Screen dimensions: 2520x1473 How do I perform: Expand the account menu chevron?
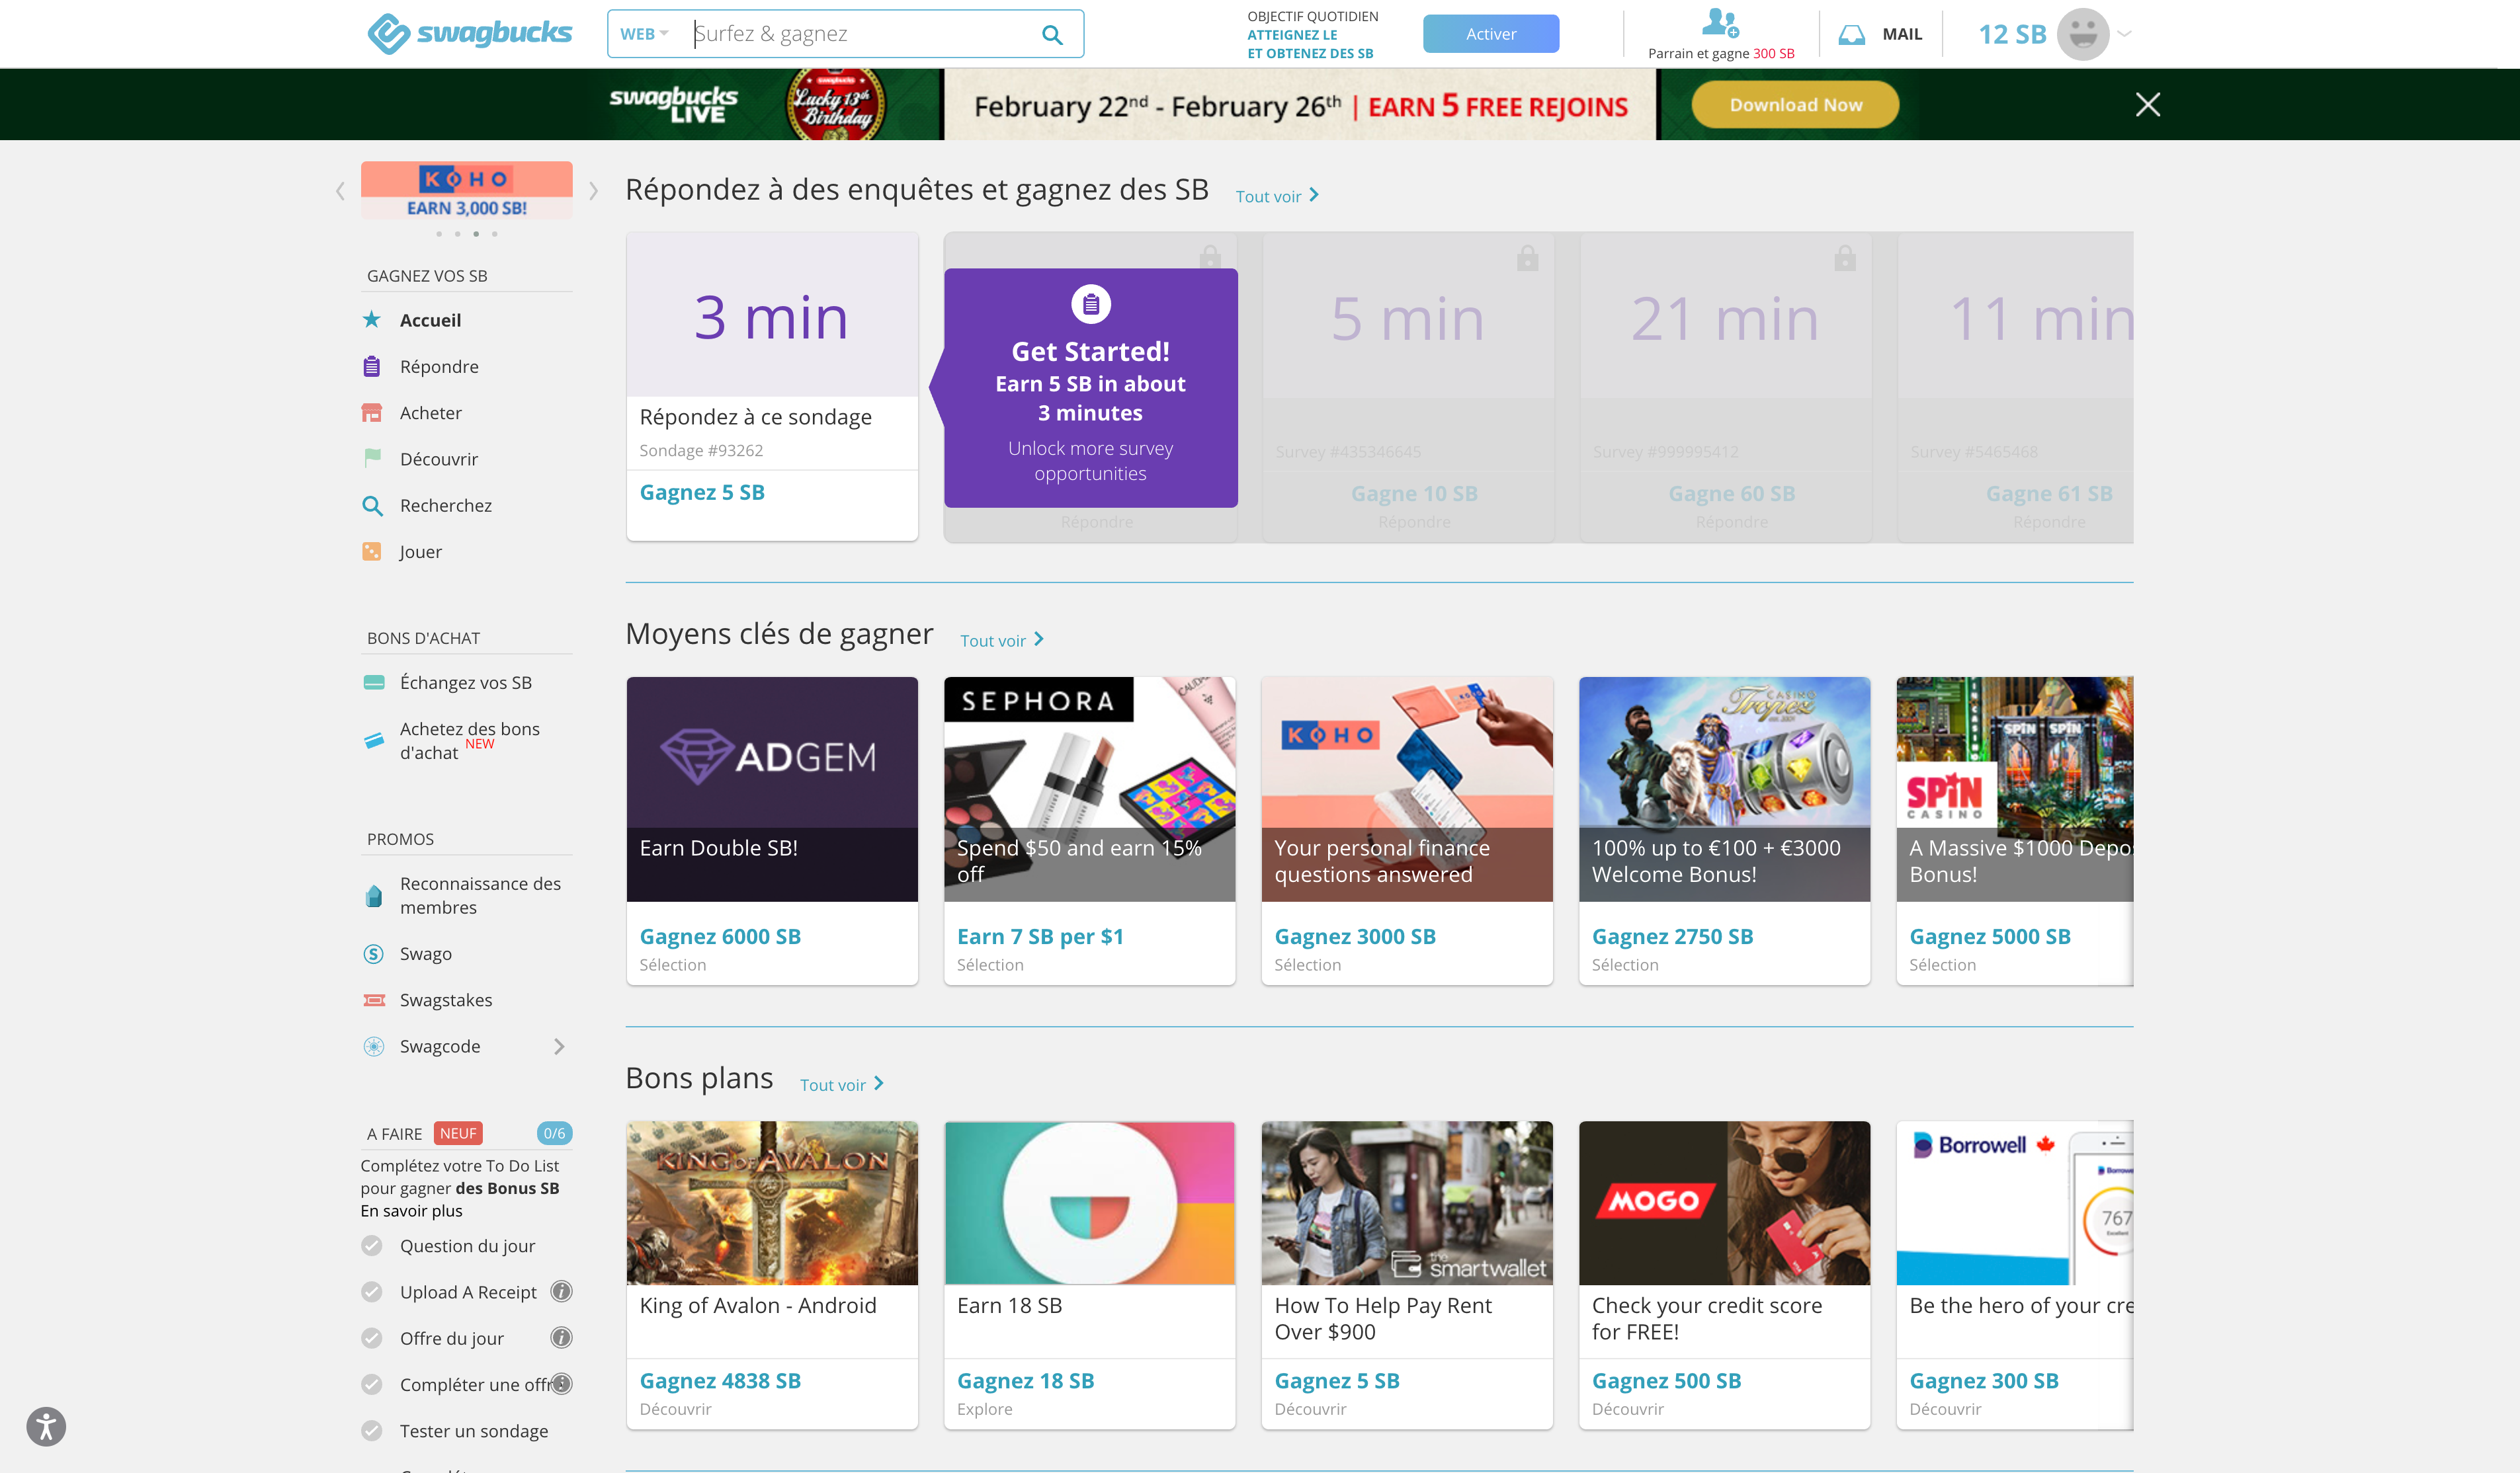[2125, 34]
